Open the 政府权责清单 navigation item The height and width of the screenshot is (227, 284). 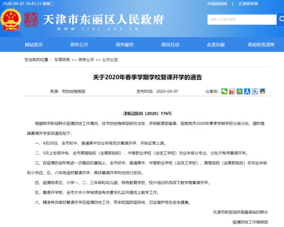tap(261, 45)
